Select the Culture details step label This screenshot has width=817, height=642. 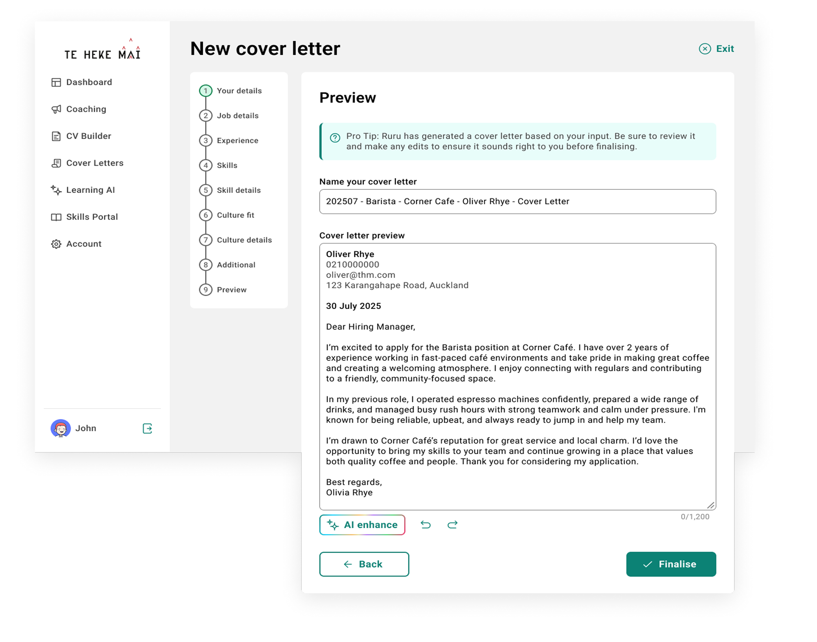coord(244,240)
